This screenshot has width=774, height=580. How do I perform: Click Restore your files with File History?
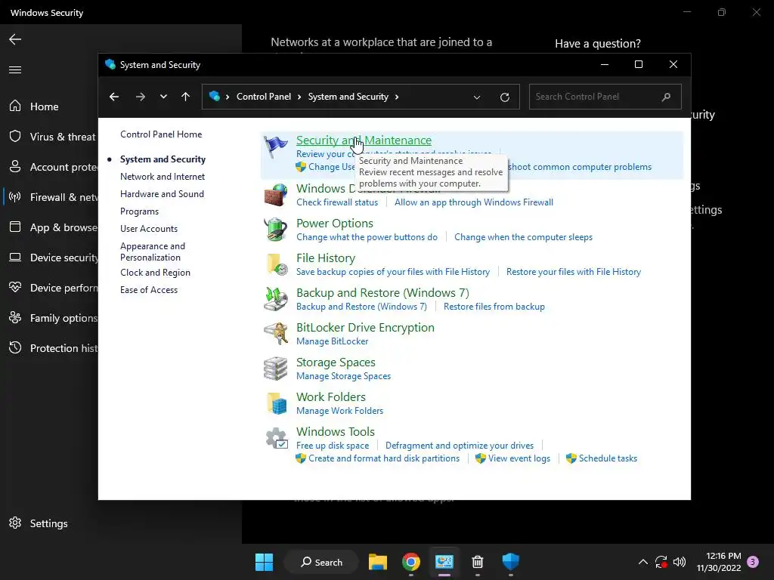pos(574,272)
